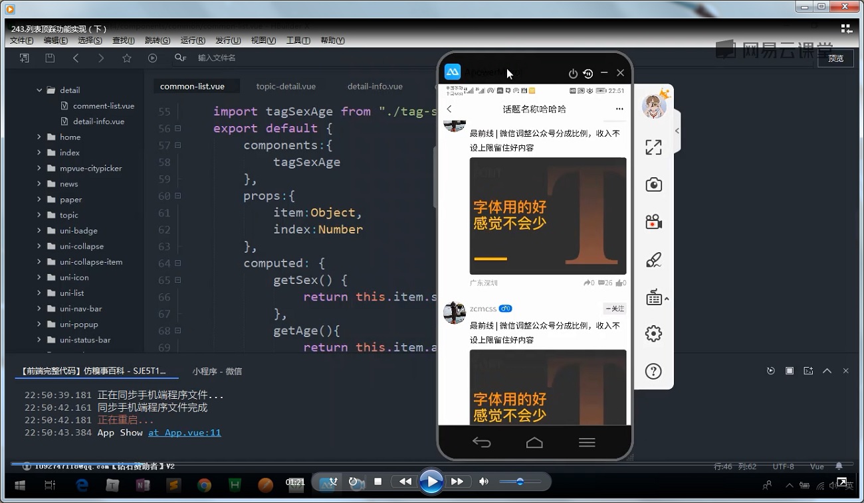
Task: Switch to detail-info.vue tab
Action: (x=375, y=86)
